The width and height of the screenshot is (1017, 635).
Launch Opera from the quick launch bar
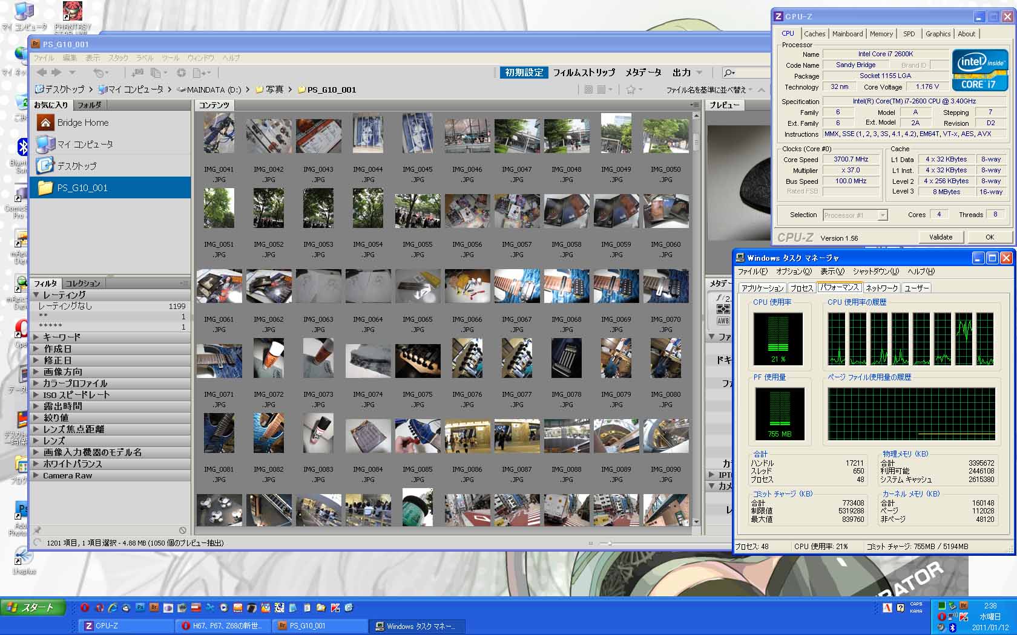pos(85,608)
